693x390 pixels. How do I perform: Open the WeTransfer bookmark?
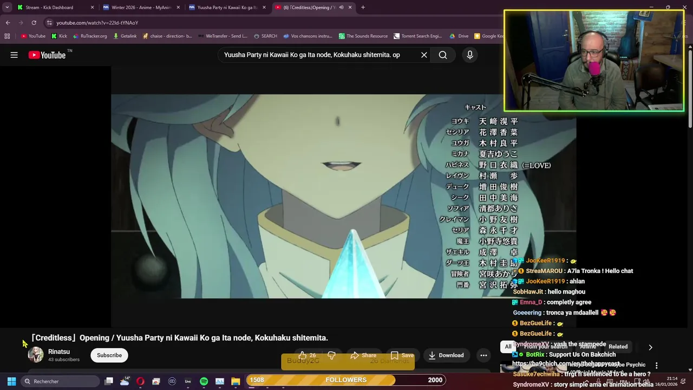tap(222, 36)
